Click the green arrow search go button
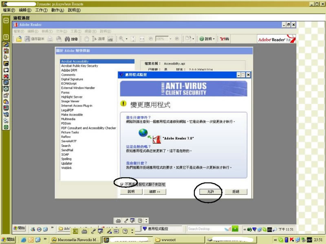 point(235,229)
